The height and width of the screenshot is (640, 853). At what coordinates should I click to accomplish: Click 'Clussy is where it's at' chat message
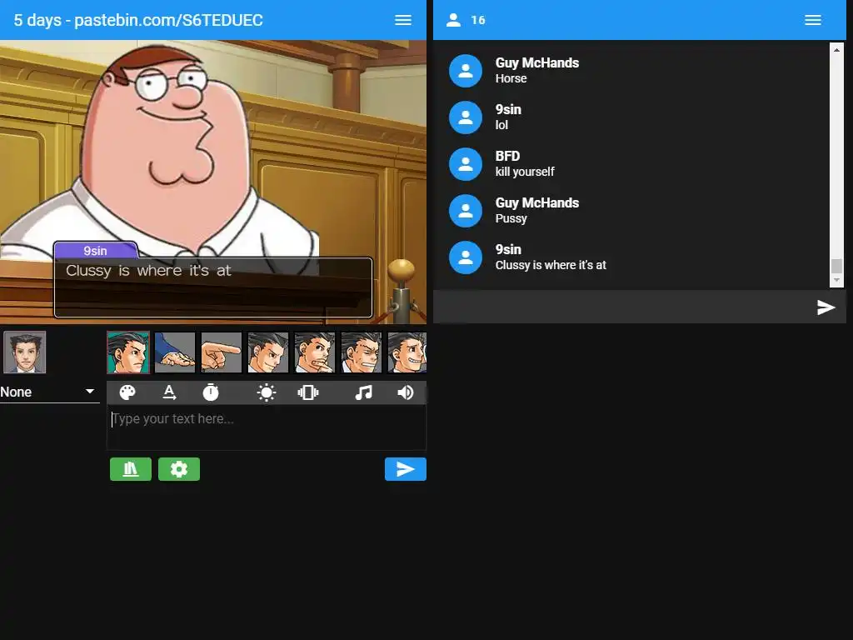(x=551, y=265)
